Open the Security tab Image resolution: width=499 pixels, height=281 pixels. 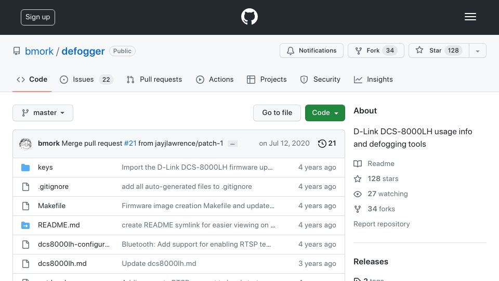(x=320, y=79)
